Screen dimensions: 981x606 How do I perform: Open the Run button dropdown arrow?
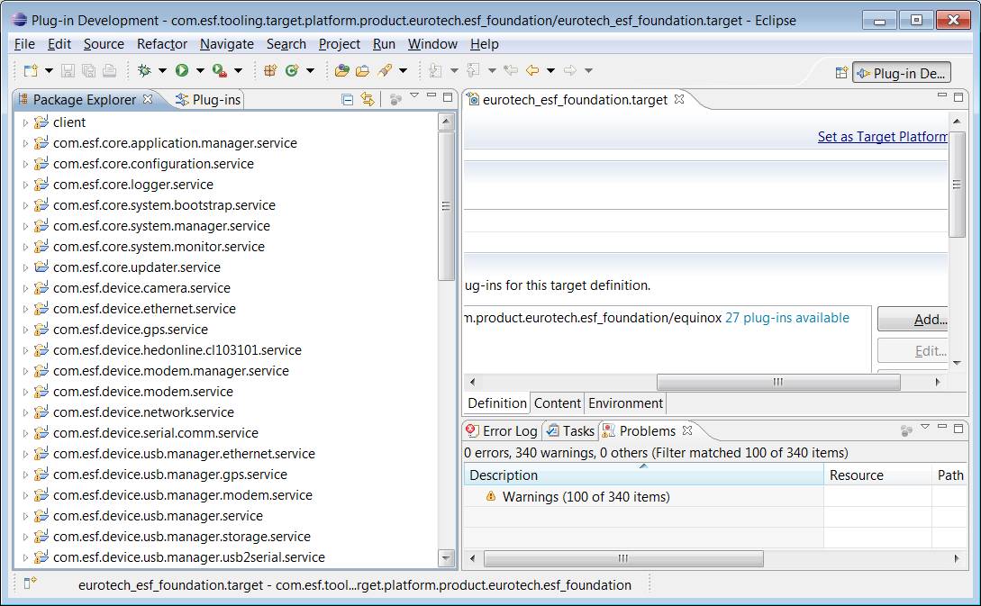pyautogui.click(x=200, y=70)
